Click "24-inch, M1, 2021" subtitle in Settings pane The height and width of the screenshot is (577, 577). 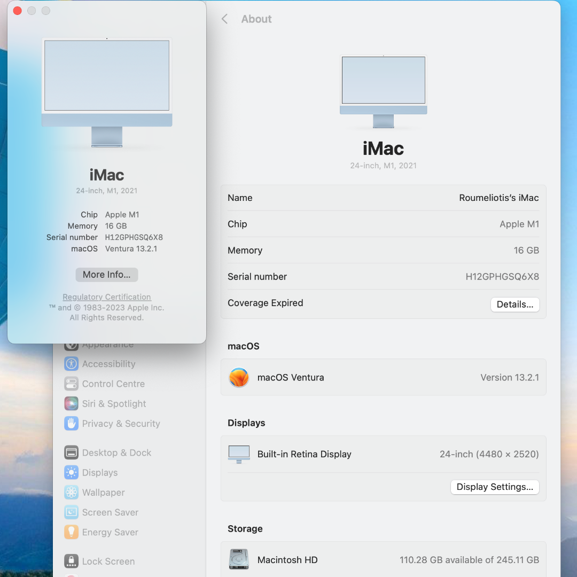point(384,166)
